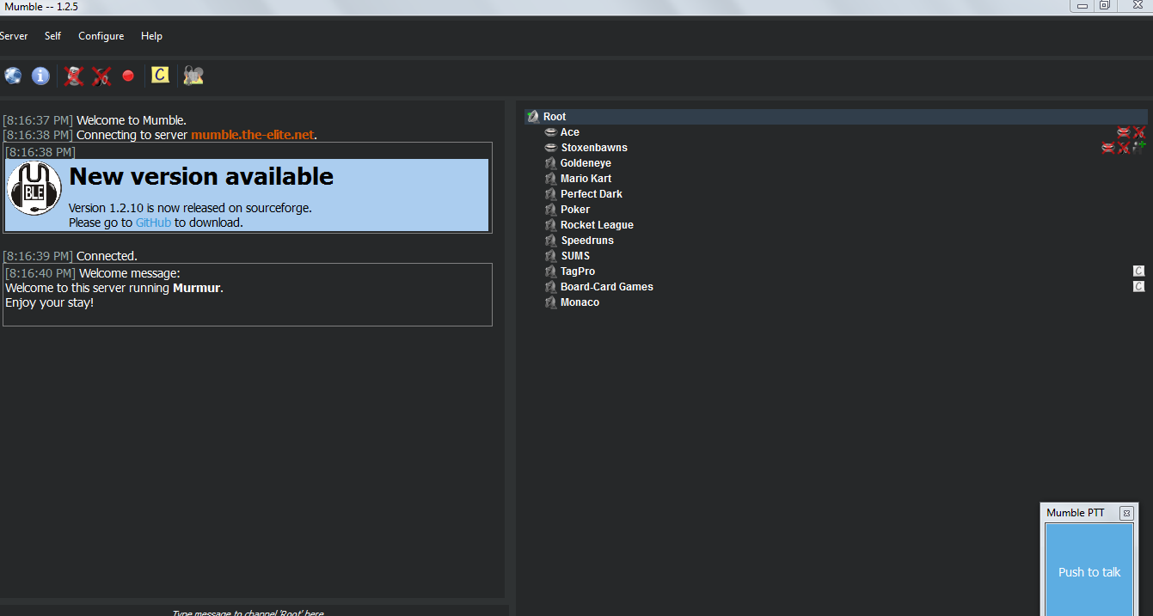The image size is (1153, 616).
Task: Click the Welcome to Mumble. log line
Action: pyautogui.click(x=132, y=120)
